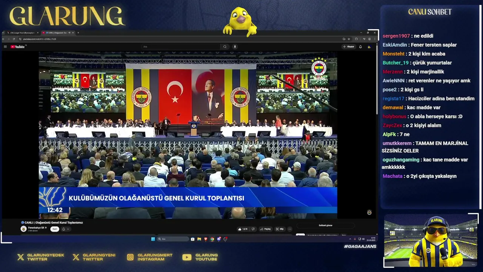Open a new browser tab

pos(78,33)
